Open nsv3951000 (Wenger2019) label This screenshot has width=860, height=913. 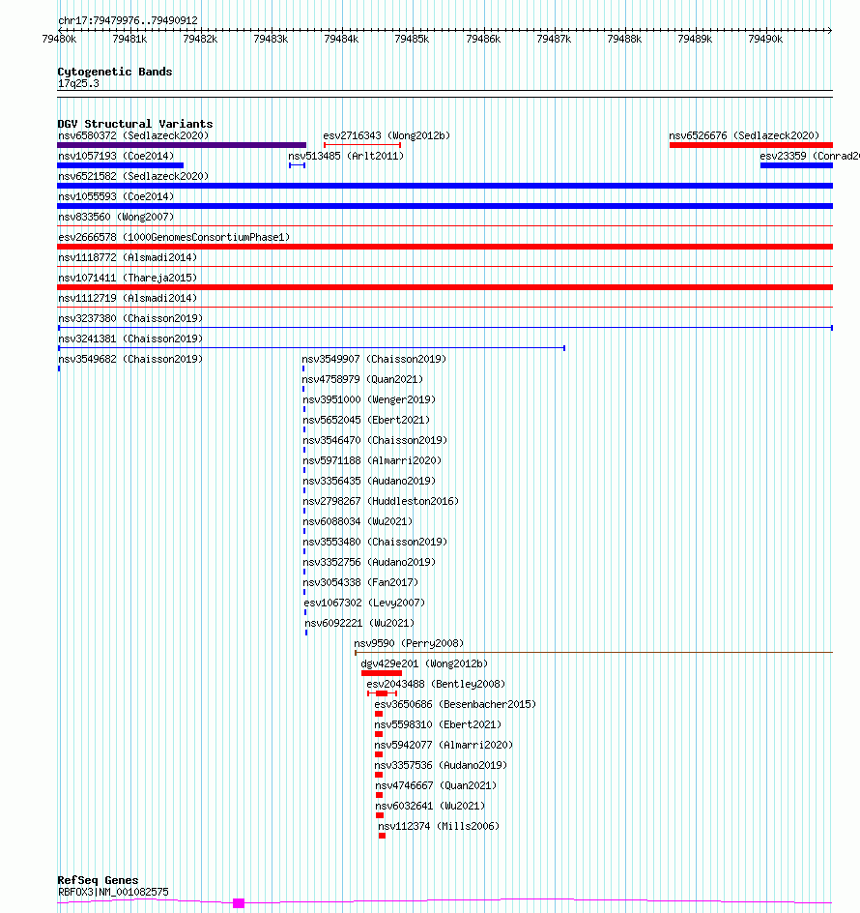pyautogui.click(x=369, y=400)
